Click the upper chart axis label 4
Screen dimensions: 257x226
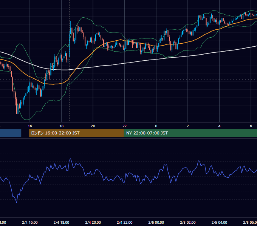[219, 126]
